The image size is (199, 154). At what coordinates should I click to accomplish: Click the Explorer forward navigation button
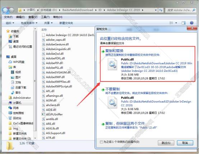[x=11, y=10]
